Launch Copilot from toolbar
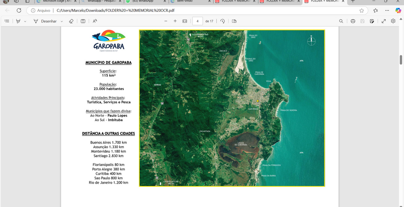Image resolution: width=404 pixels, height=207 pixels. click(x=398, y=11)
